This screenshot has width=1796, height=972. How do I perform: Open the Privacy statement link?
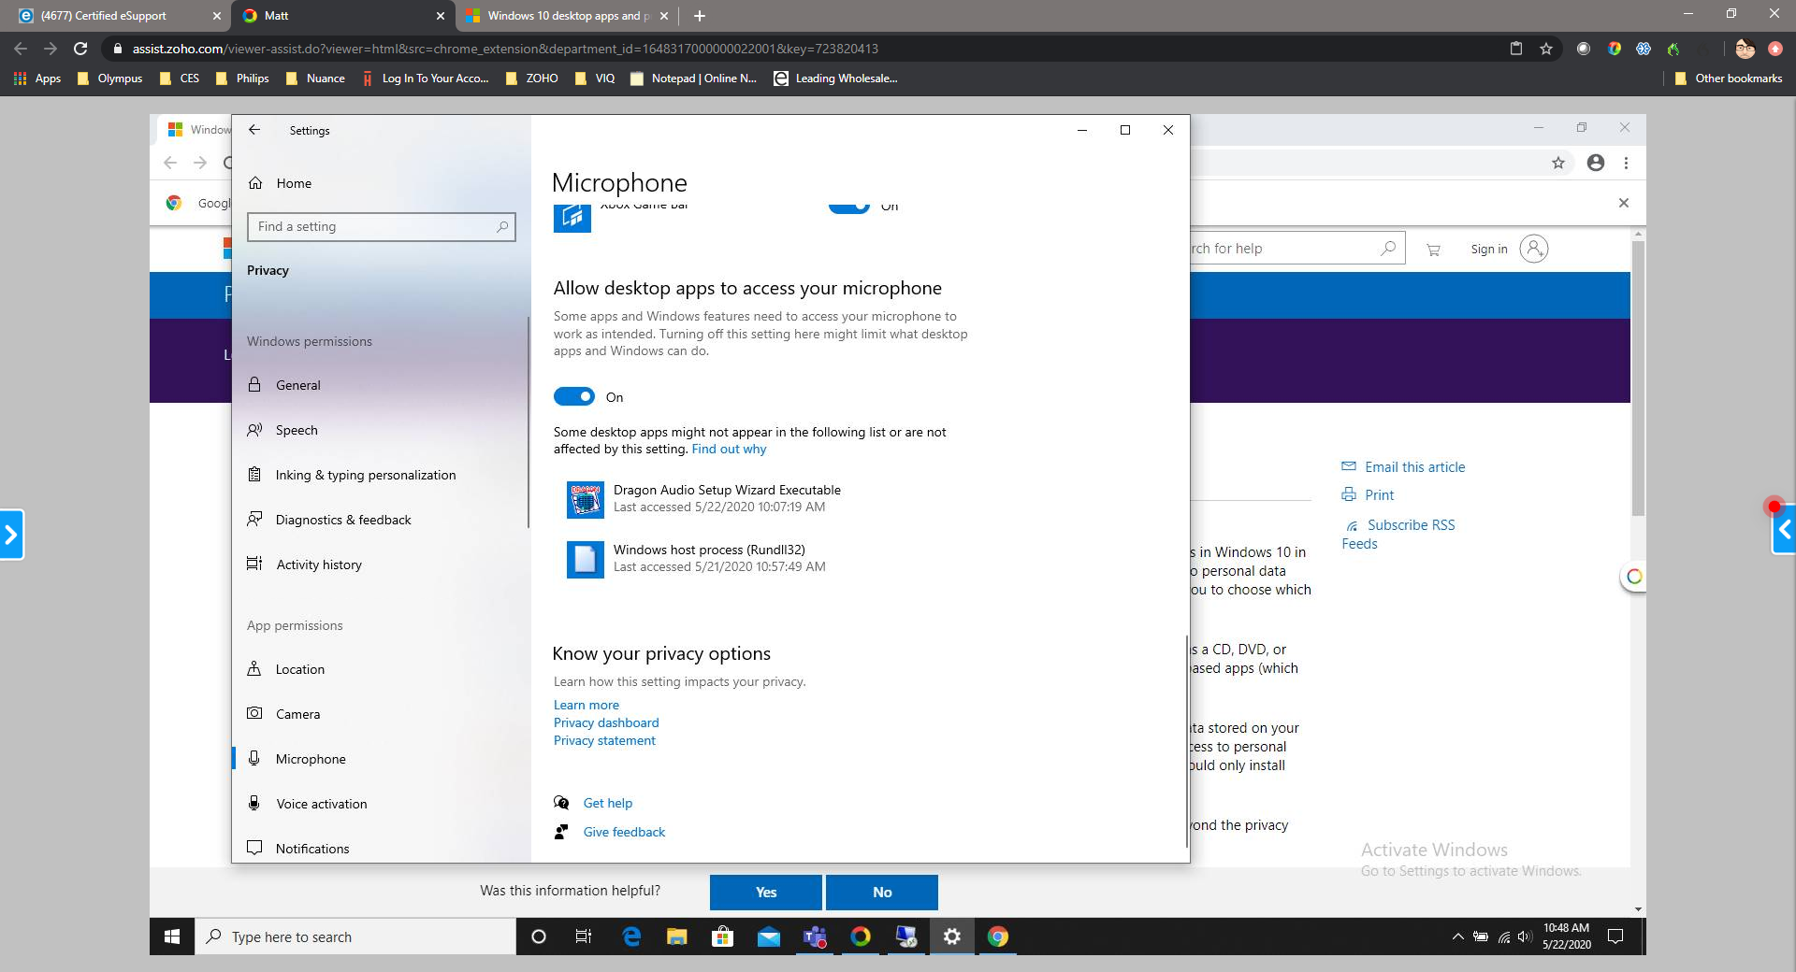coord(604,740)
